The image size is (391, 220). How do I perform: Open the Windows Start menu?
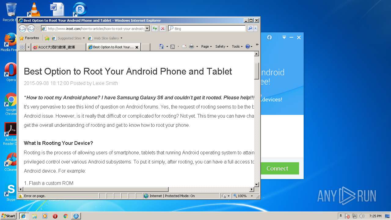click(9, 216)
